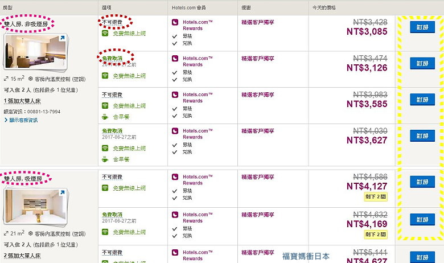This screenshot has height=263, width=444.
Task: Click Wi-Fi icon in the NT$4,127 row
Action: 105,187
